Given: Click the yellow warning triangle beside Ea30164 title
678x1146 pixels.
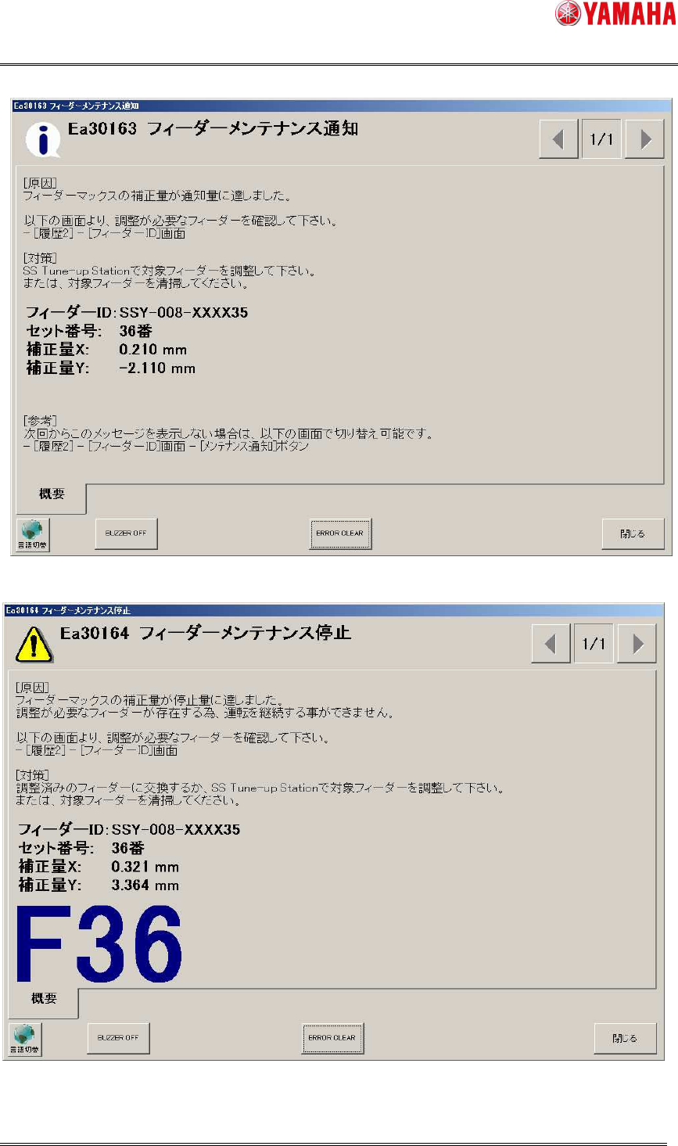Looking at the screenshot, I should pyautogui.click(x=34, y=645).
